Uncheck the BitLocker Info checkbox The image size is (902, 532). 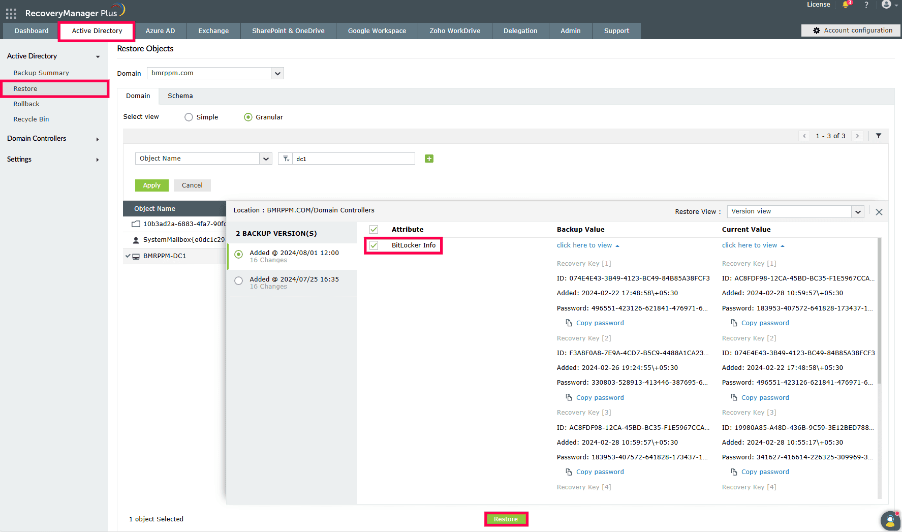pyautogui.click(x=374, y=245)
